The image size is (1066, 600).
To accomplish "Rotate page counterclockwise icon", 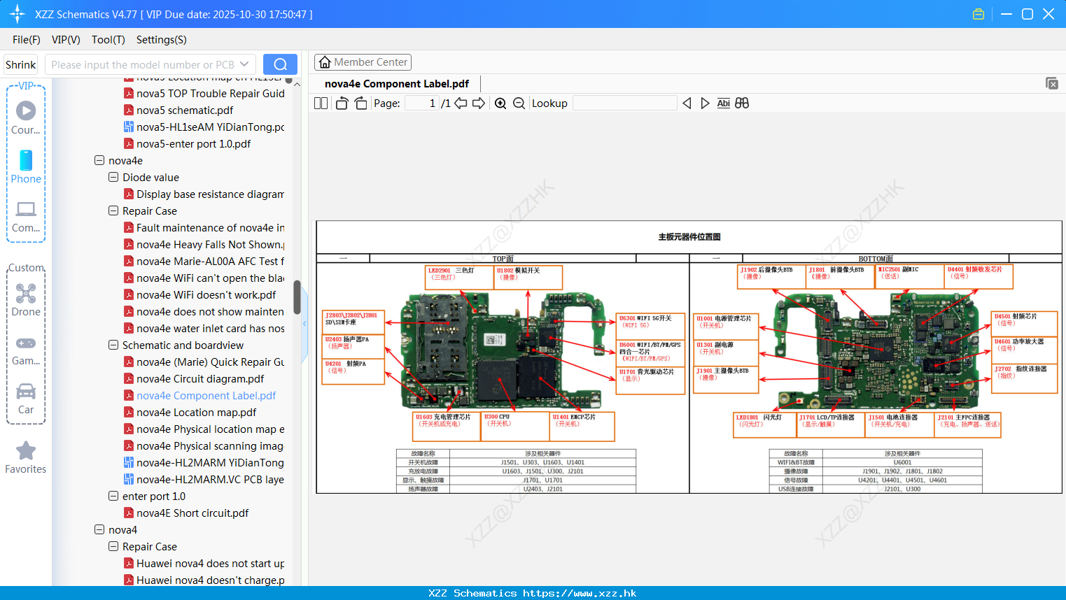I will click(x=342, y=103).
